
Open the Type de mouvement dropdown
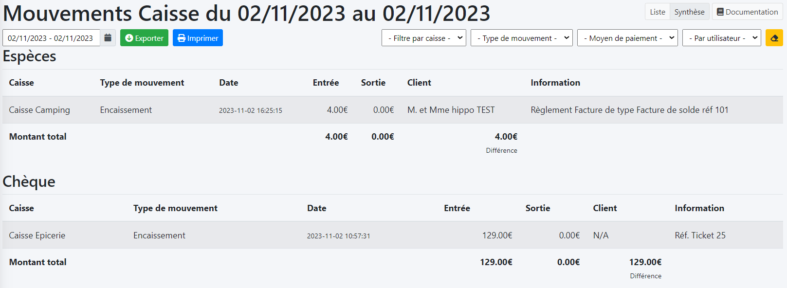click(x=521, y=38)
